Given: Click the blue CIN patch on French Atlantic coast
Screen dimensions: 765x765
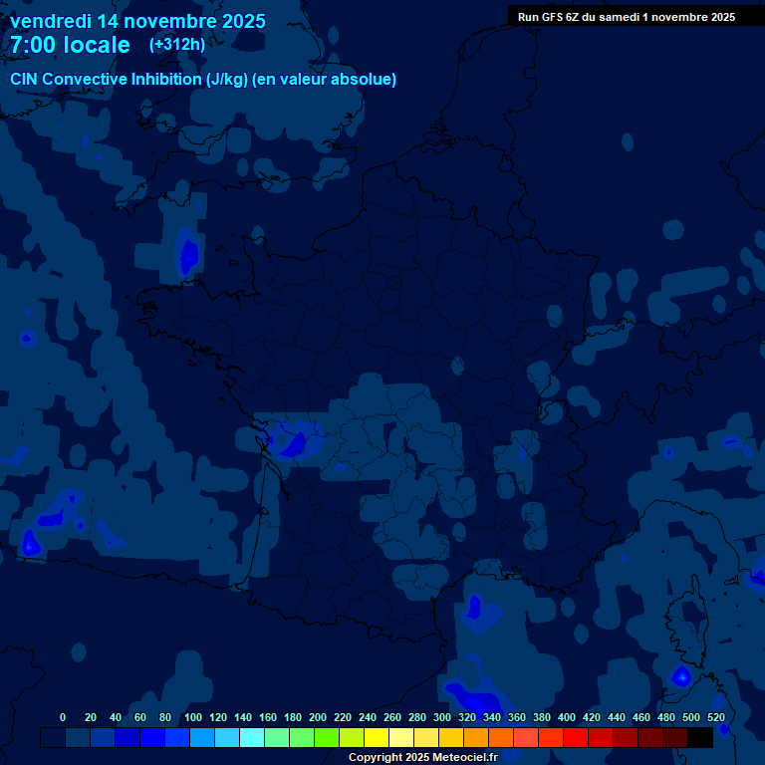Looking at the screenshot, I should pyautogui.click(x=295, y=441).
